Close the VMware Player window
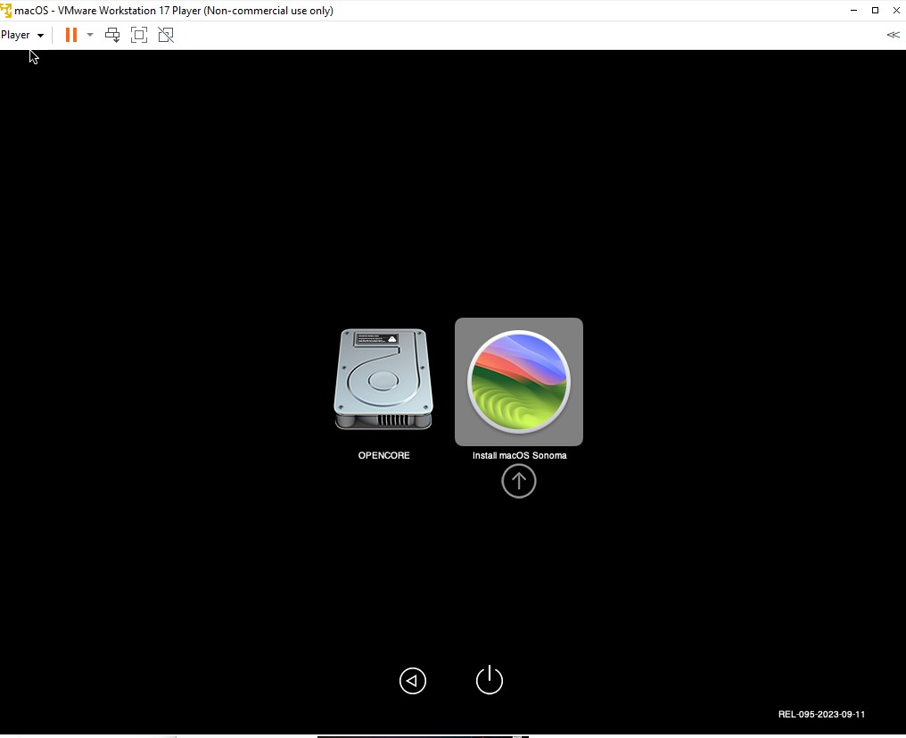This screenshot has height=738, width=906. (895, 11)
